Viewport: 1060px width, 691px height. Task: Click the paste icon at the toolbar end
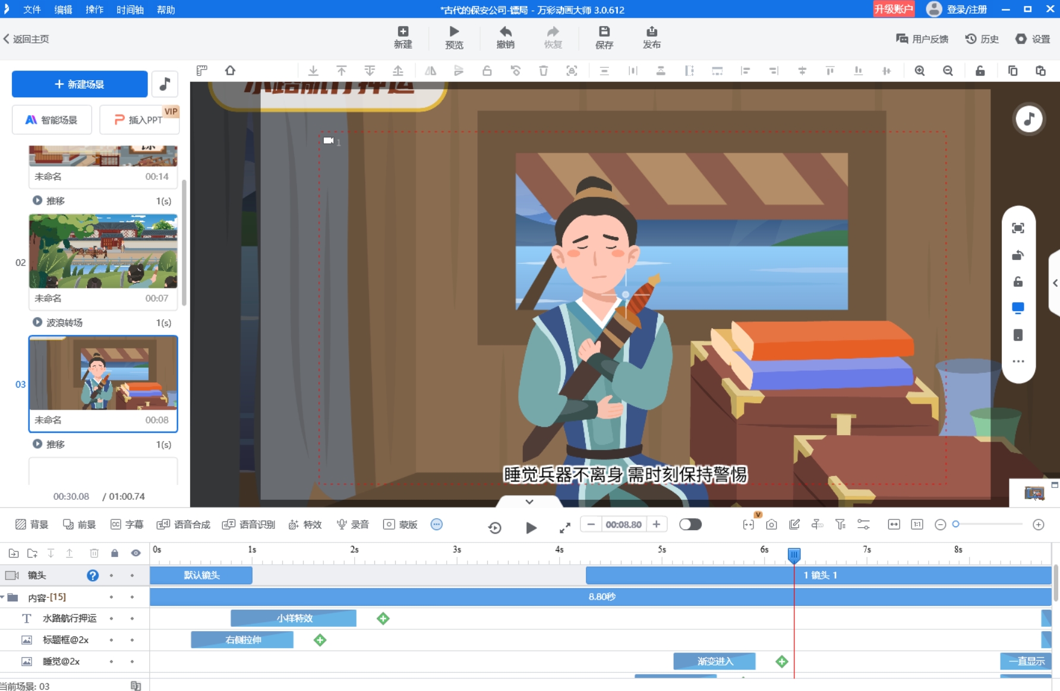1040,71
